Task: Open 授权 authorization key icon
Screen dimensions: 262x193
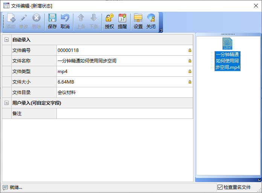Action: click(x=110, y=21)
